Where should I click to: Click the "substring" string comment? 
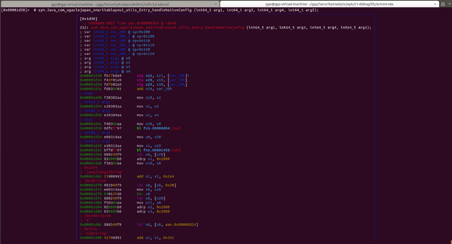(x=95, y=233)
